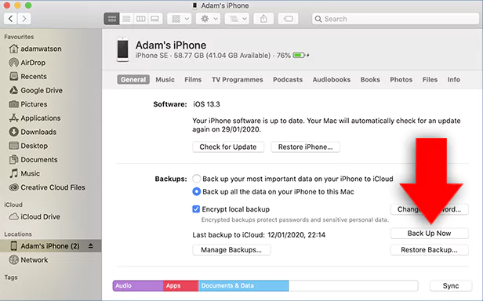Click the Share toolbar icon
The image size is (483, 301).
pos(263,19)
